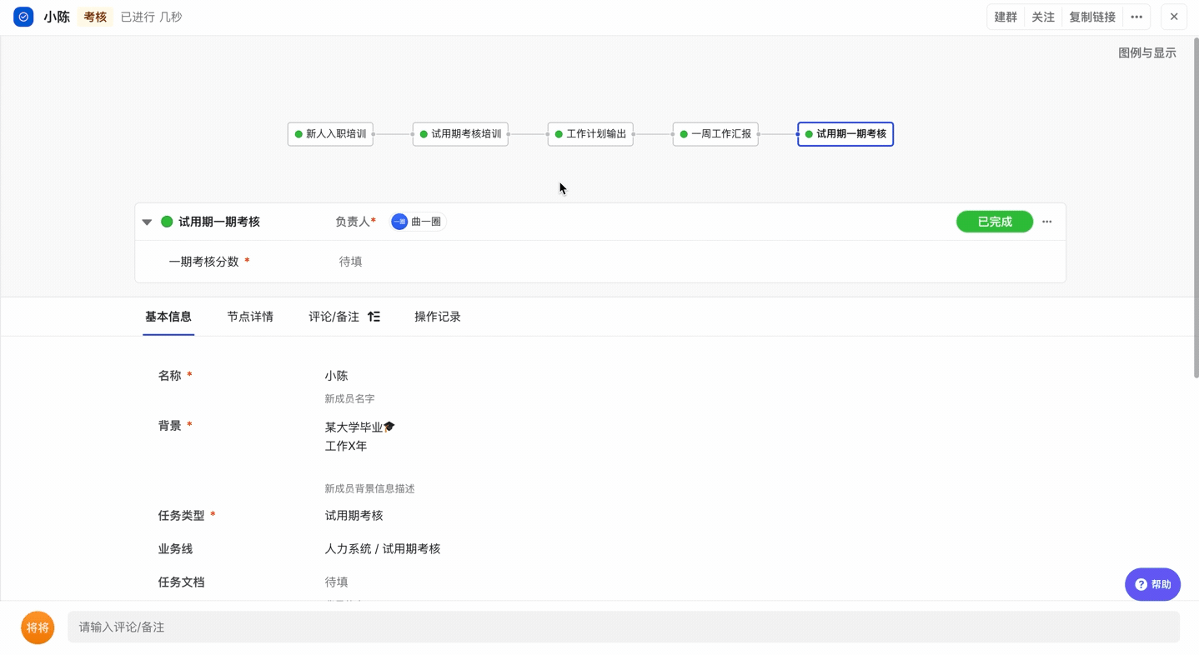This screenshot has height=655, width=1199.
Task: Select the 试用期一期考核 workflow node
Action: tap(845, 134)
